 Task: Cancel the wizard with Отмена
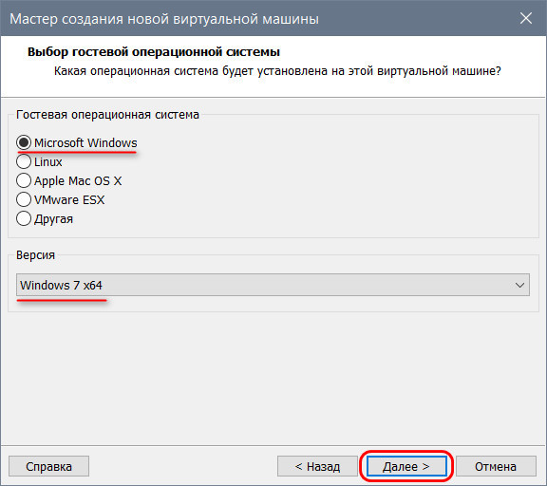496,466
